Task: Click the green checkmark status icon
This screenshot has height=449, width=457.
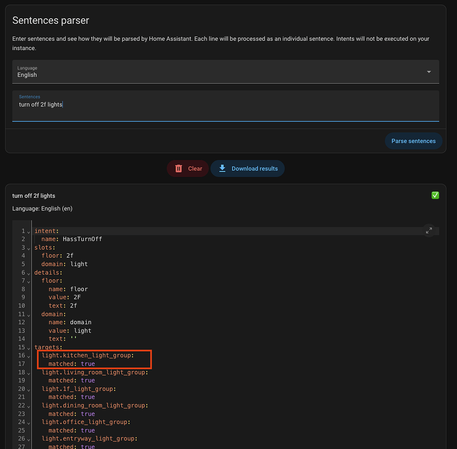Action: [x=435, y=195]
